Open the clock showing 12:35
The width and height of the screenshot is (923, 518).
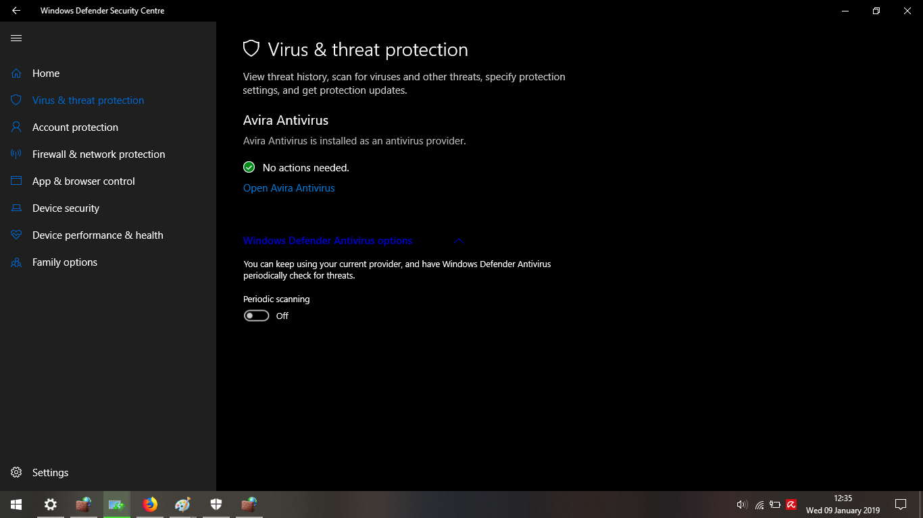(x=843, y=505)
